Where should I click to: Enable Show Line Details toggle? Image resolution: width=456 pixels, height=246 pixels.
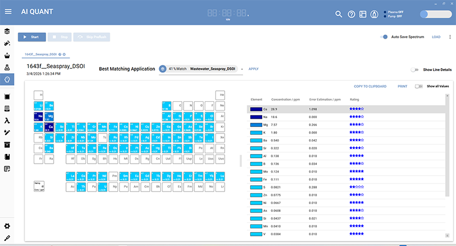click(414, 69)
